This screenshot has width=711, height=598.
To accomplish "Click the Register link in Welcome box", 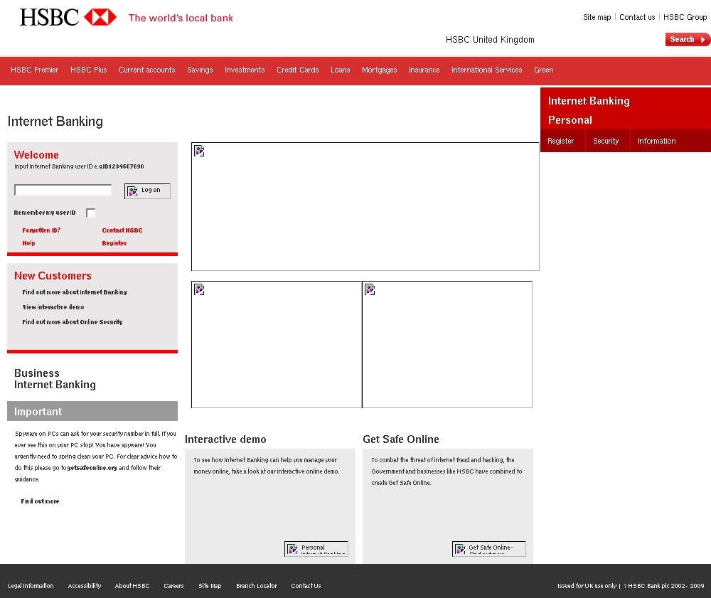I will (114, 243).
